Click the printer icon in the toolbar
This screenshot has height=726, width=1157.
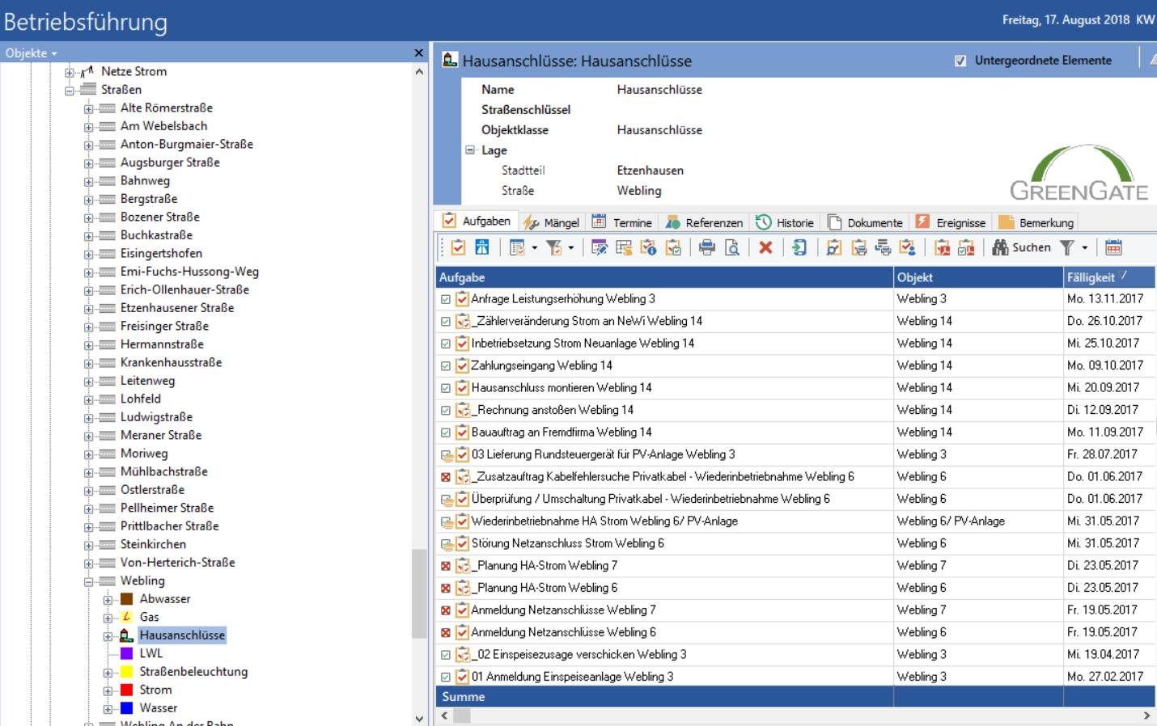click(x=707, y=248)
